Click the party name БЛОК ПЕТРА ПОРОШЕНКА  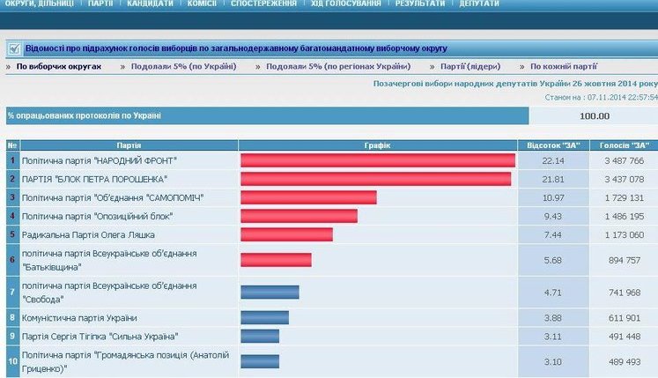tap(94, 180)
